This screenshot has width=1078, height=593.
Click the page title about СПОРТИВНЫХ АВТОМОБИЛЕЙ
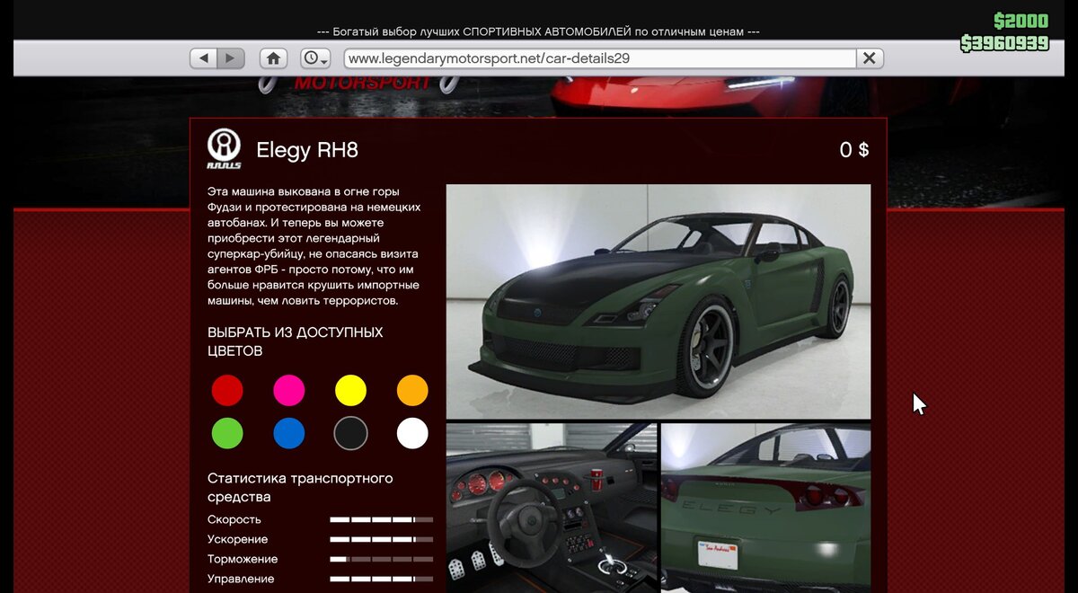click(538, 31)
